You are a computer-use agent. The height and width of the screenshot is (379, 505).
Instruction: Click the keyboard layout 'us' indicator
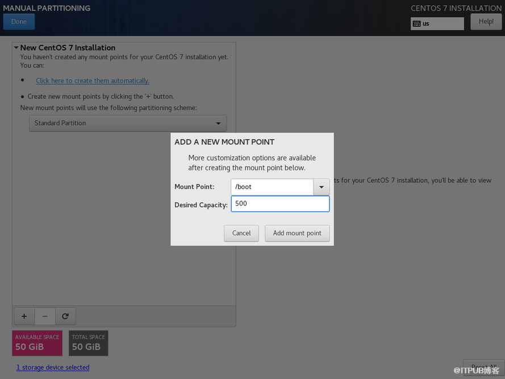(x=437, y=23)
